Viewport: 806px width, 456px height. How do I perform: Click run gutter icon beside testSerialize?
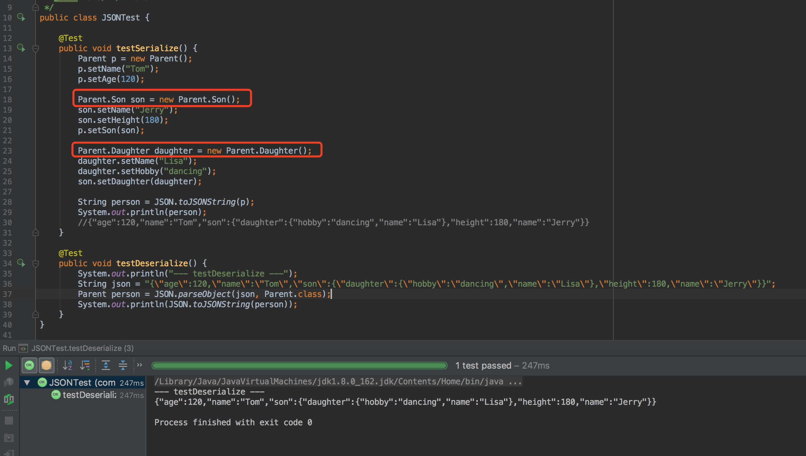coord(21,48)
